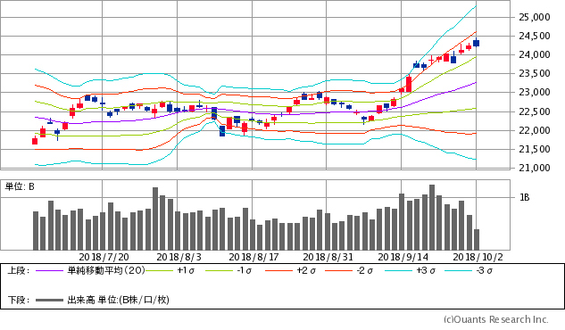Click the 2018/8/17 date label
565x330 pixels.
click(x=253, y=257)
